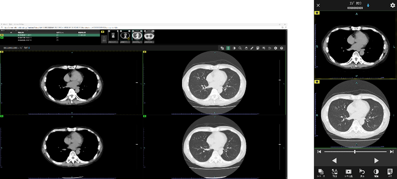
Task: Select the lung window series thumbnail
Action: pos(137,35)
